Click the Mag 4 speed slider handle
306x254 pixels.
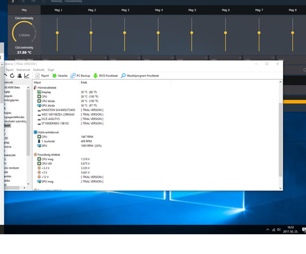pos(158,33)
